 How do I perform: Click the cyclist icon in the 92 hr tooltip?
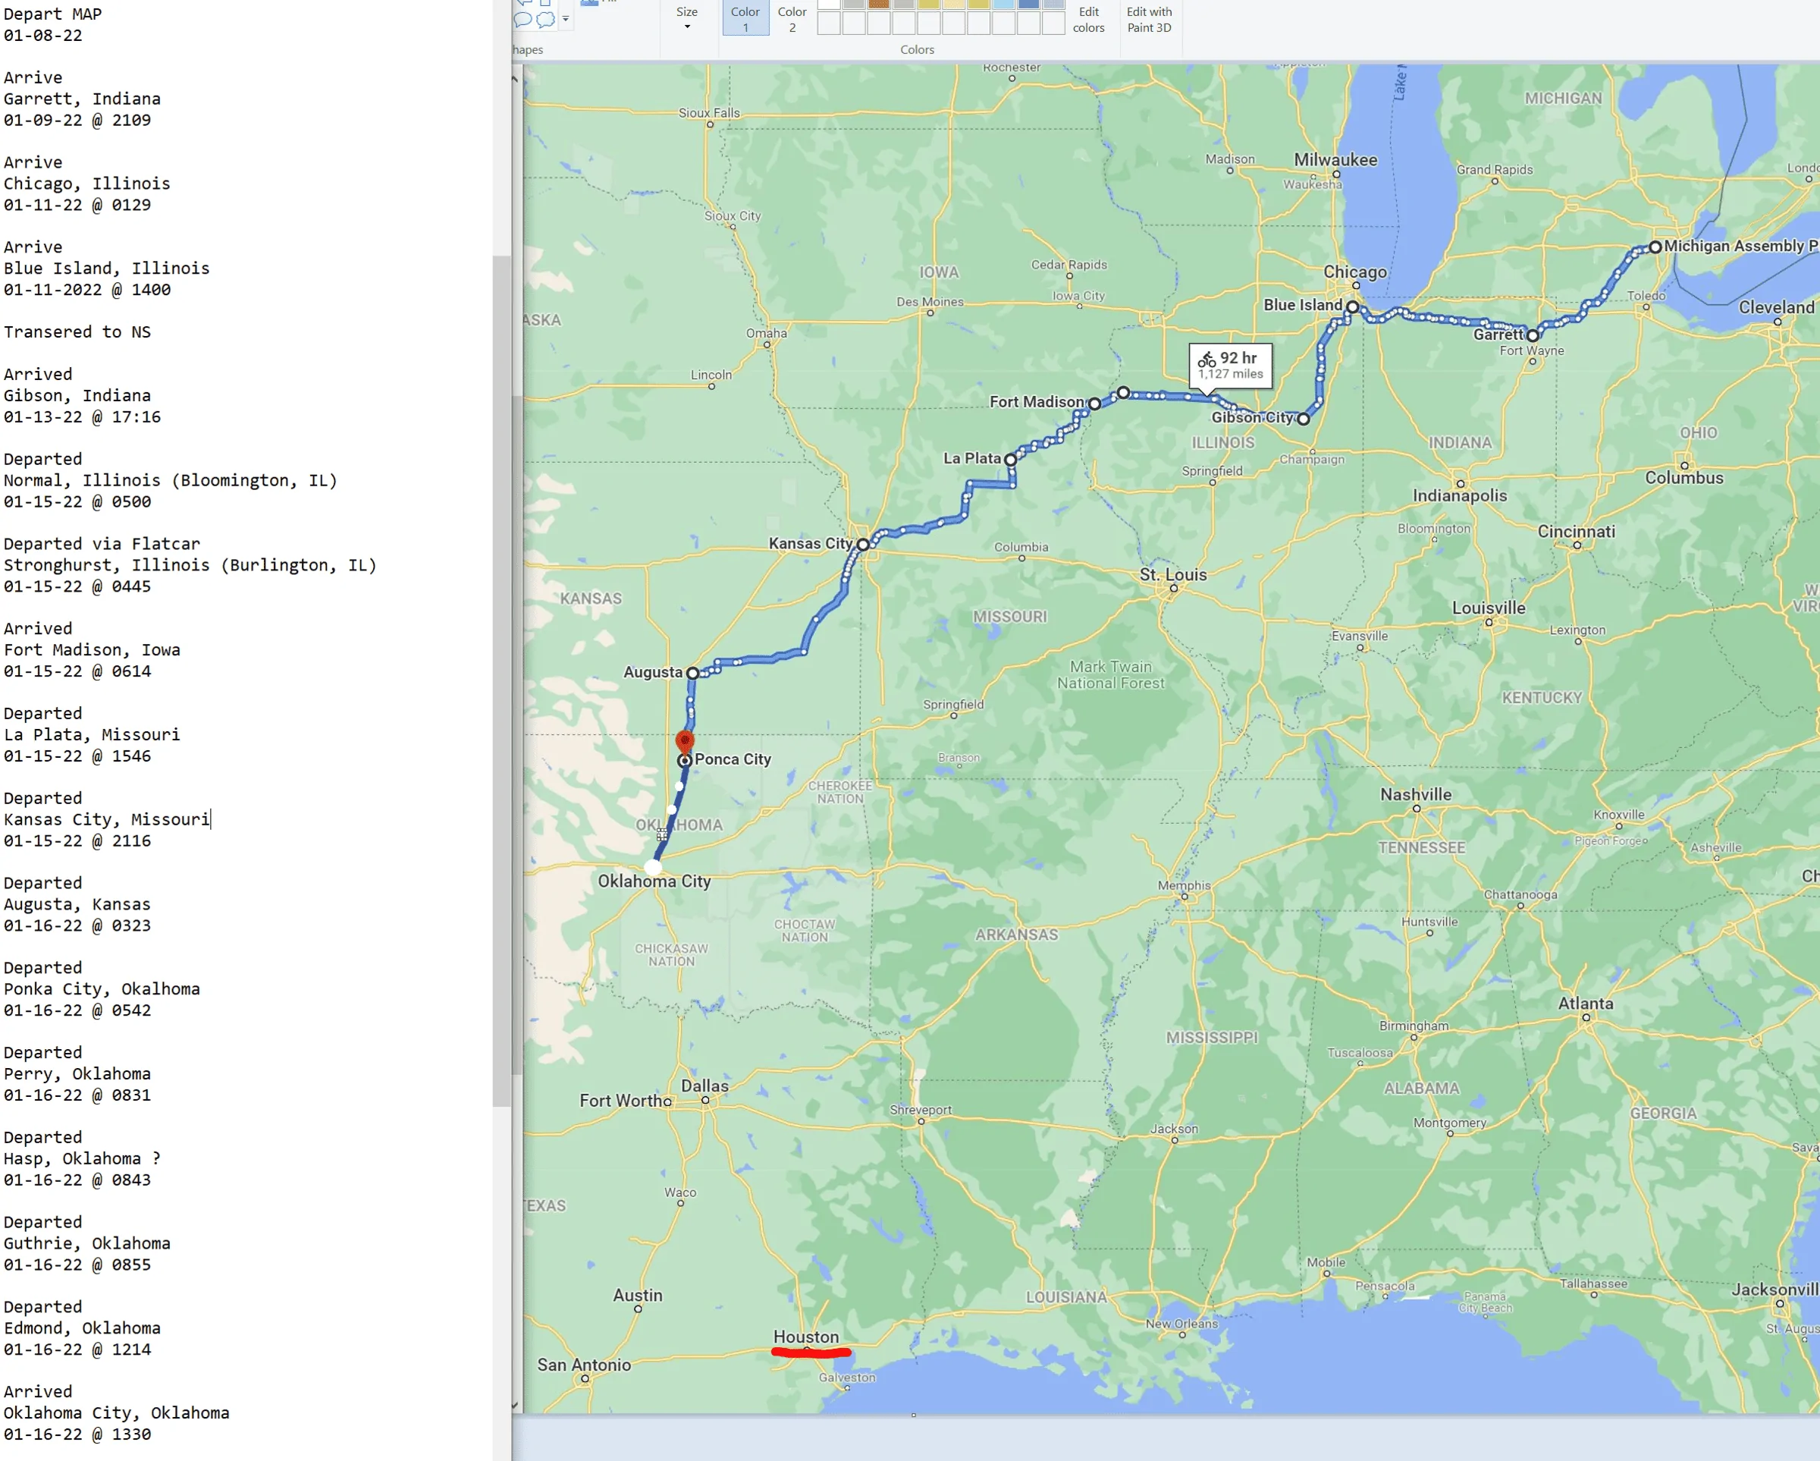click(x=1207, y=360)
